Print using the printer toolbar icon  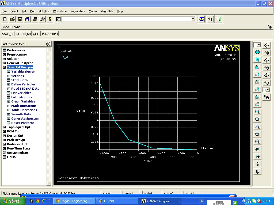(x=35, y=19)
